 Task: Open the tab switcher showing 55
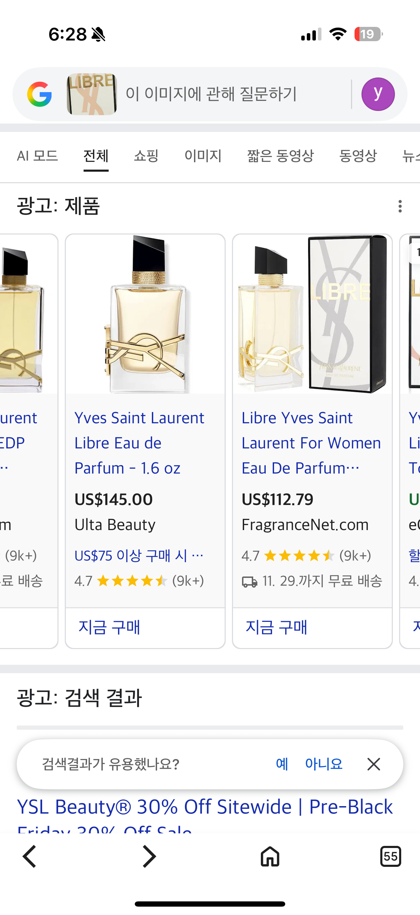(390, 856)
